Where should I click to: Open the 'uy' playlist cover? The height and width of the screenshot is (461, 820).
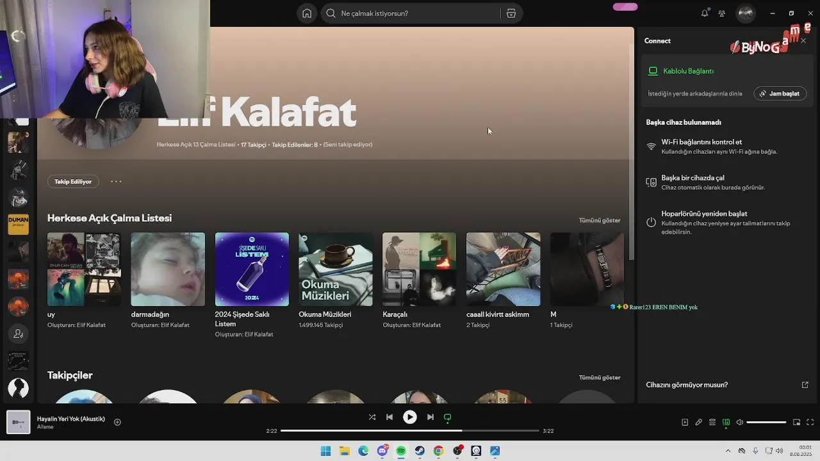[84, 269]
